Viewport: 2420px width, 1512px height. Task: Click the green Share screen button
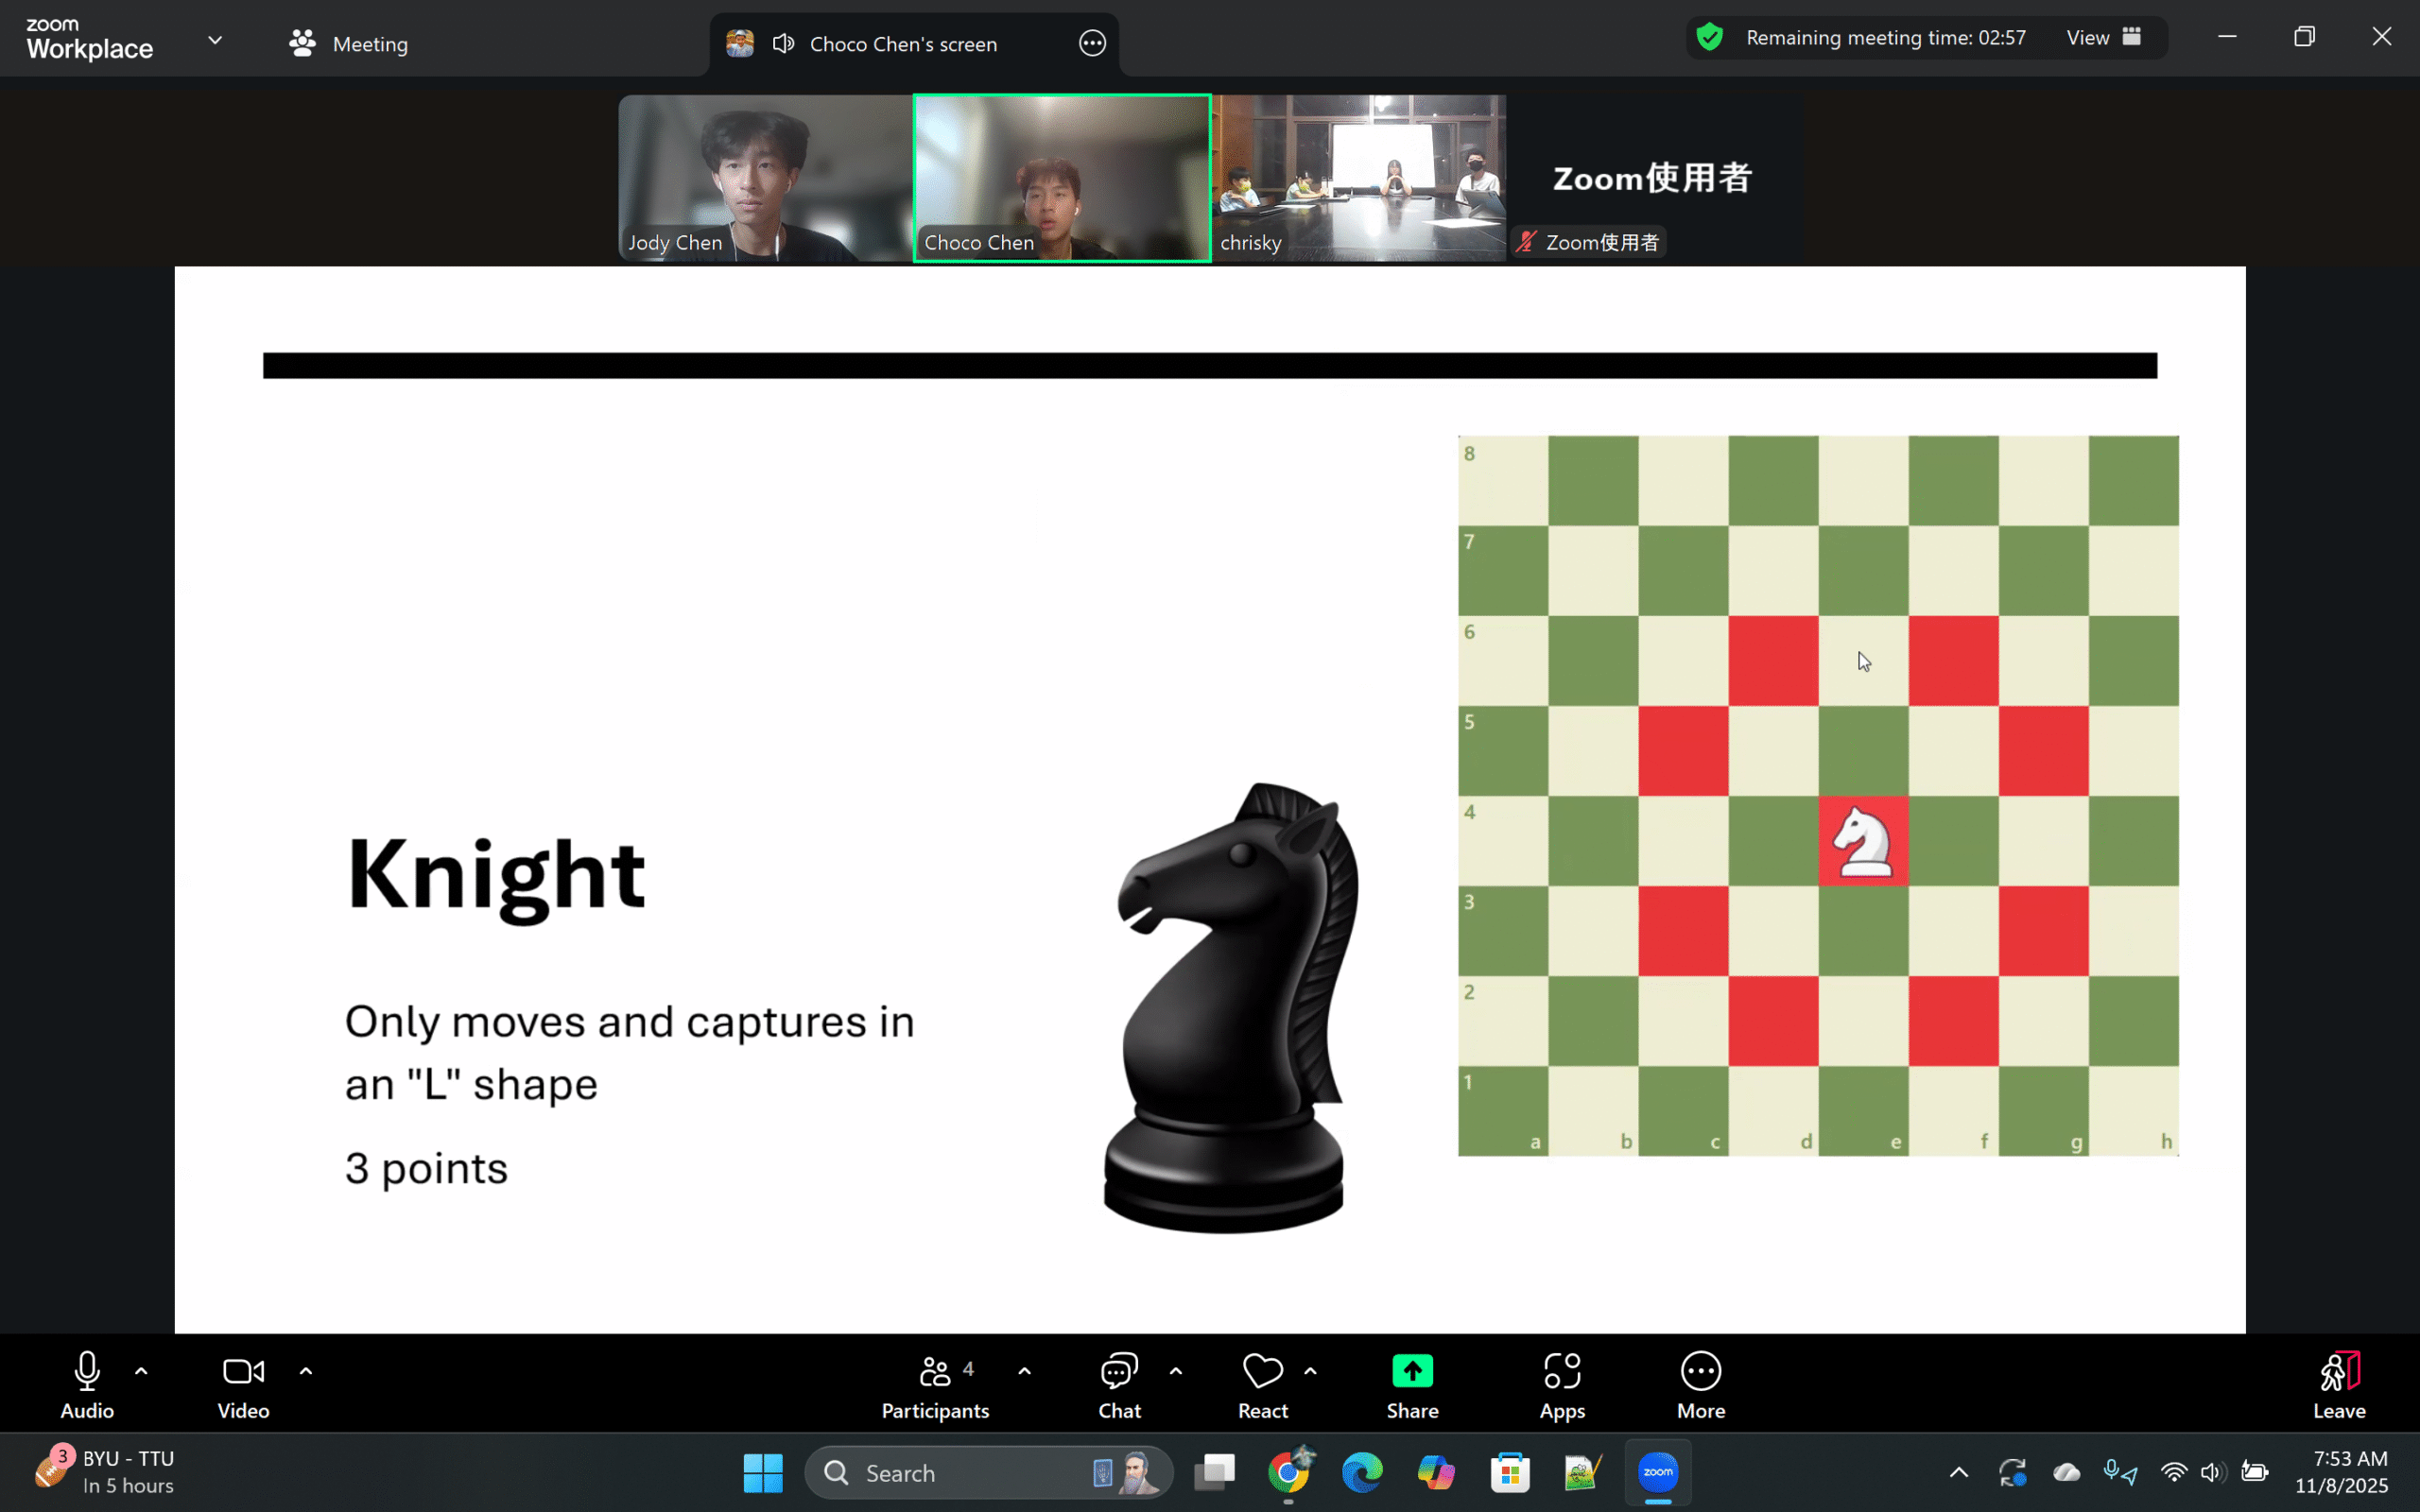[1412, 1384]
